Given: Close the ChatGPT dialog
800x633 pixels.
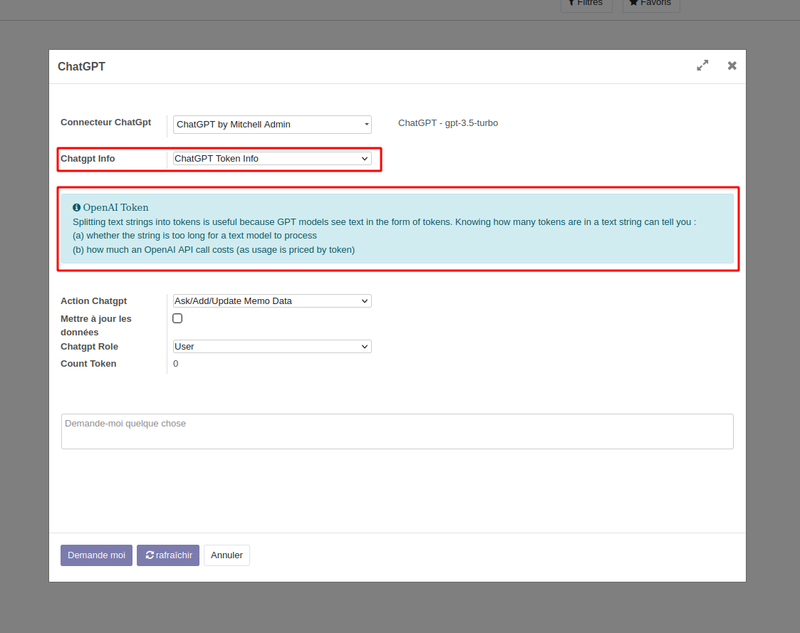Looking at the screenshot, I should pyautogui.click(x=732, y=66).
